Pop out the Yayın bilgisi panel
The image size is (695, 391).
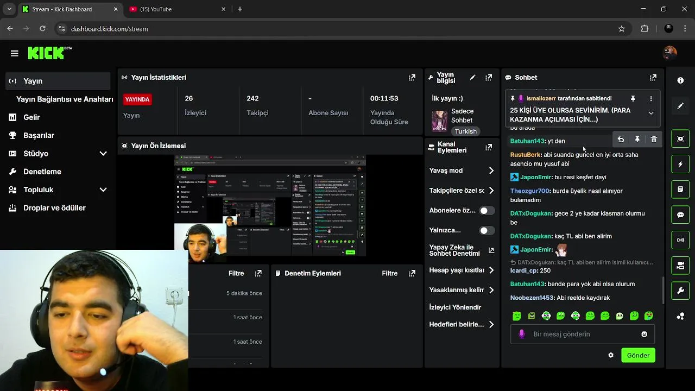tap(489, 78)
